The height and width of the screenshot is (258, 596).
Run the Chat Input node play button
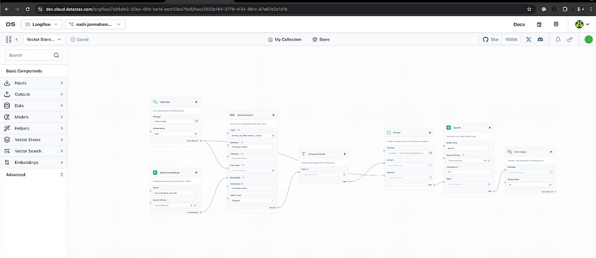click(x=196, y=102)
